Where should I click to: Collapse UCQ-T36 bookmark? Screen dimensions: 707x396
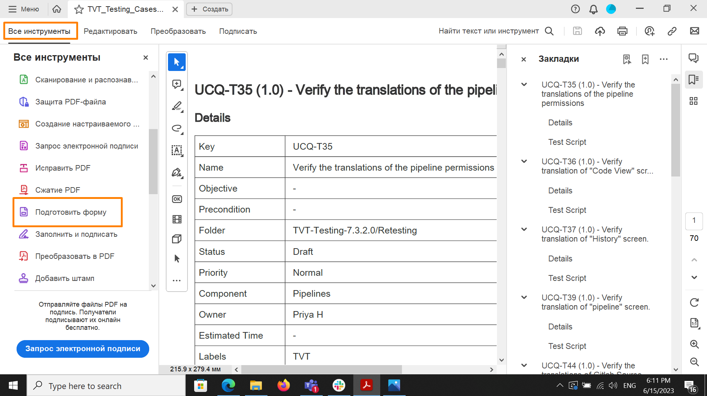524,161
